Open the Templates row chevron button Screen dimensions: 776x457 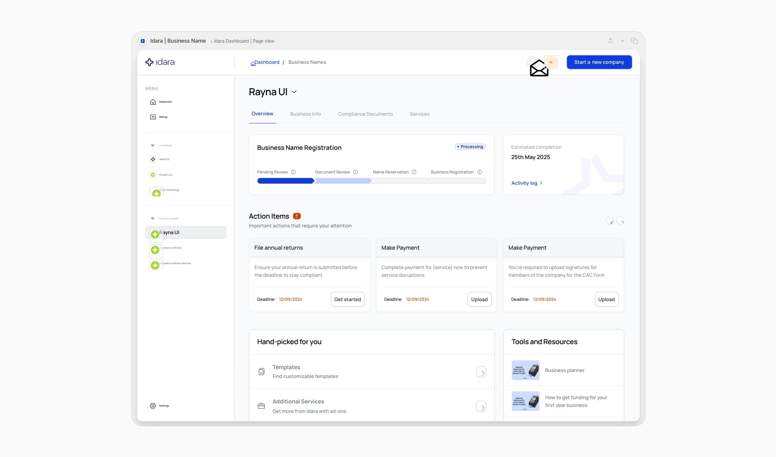point(481,372)
